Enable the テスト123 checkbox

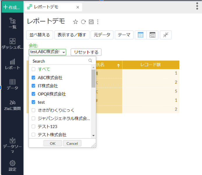pyautogui.click(x=34, y=127)
